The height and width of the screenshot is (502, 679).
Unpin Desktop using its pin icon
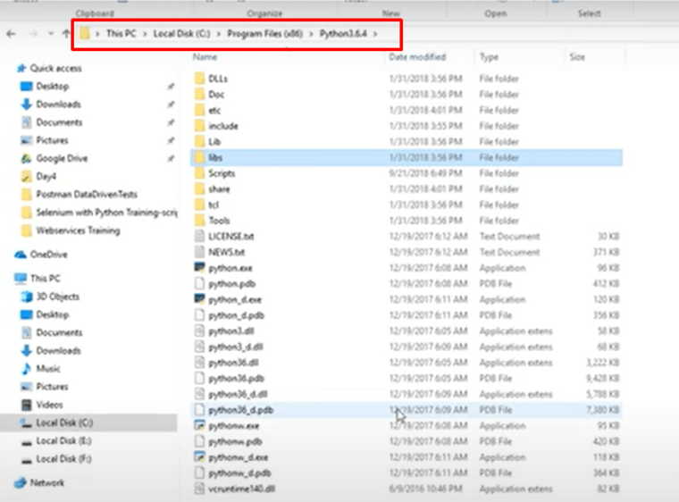coord(171,87)
